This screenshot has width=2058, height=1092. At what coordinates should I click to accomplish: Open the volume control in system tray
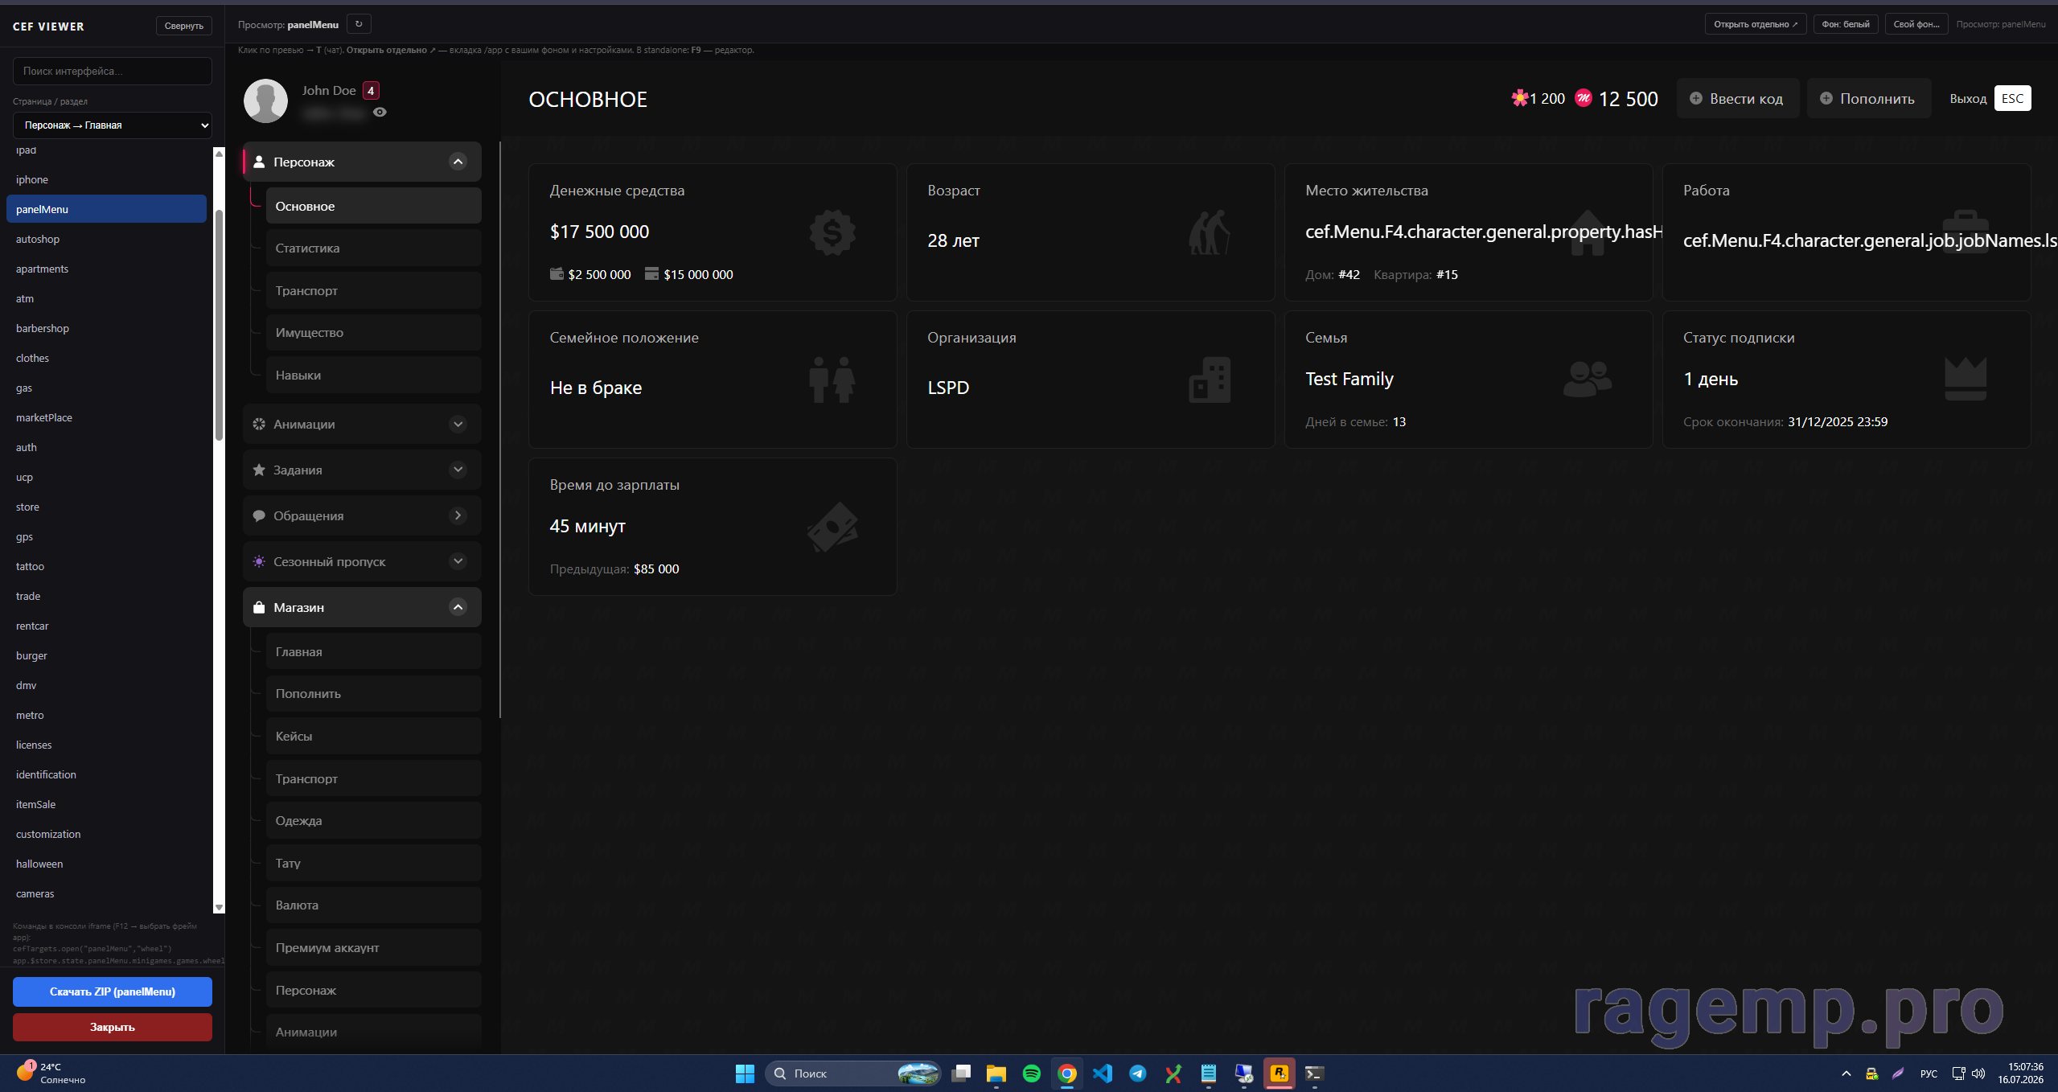click(x=1978, y=1074)
